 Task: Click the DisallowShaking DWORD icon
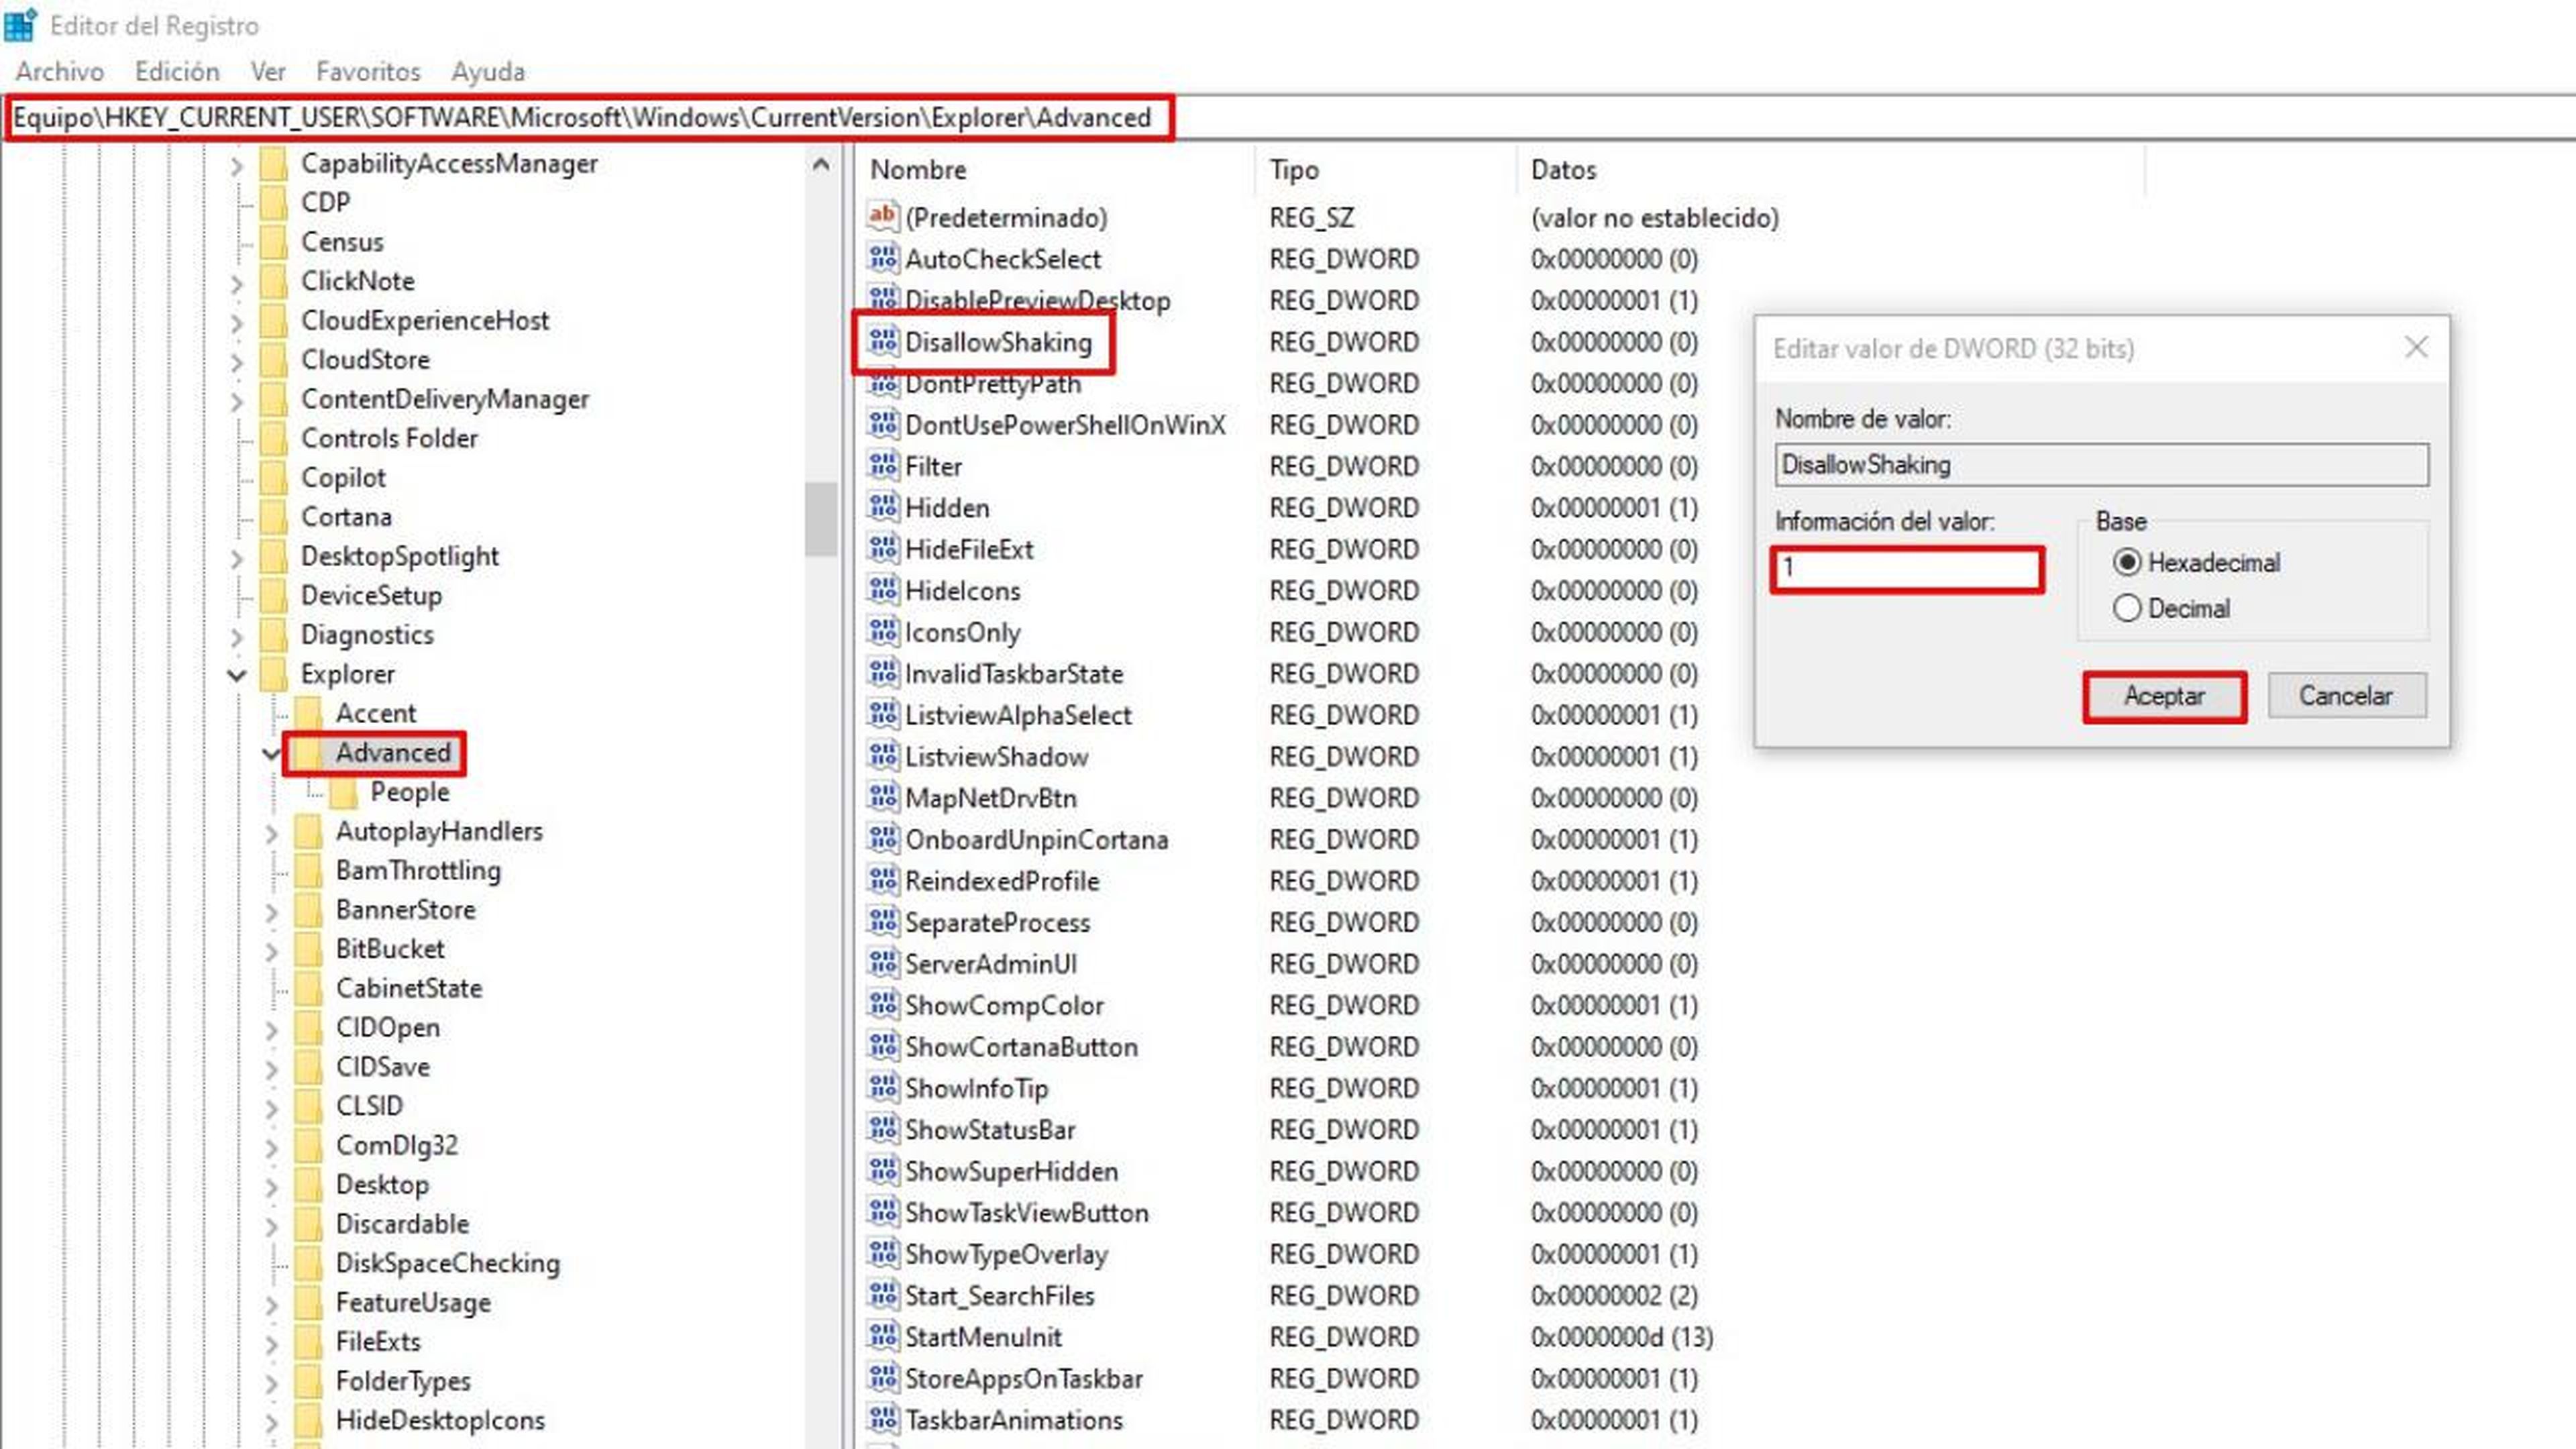coord(882,341)
